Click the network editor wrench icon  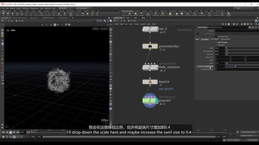click(223, 24)
